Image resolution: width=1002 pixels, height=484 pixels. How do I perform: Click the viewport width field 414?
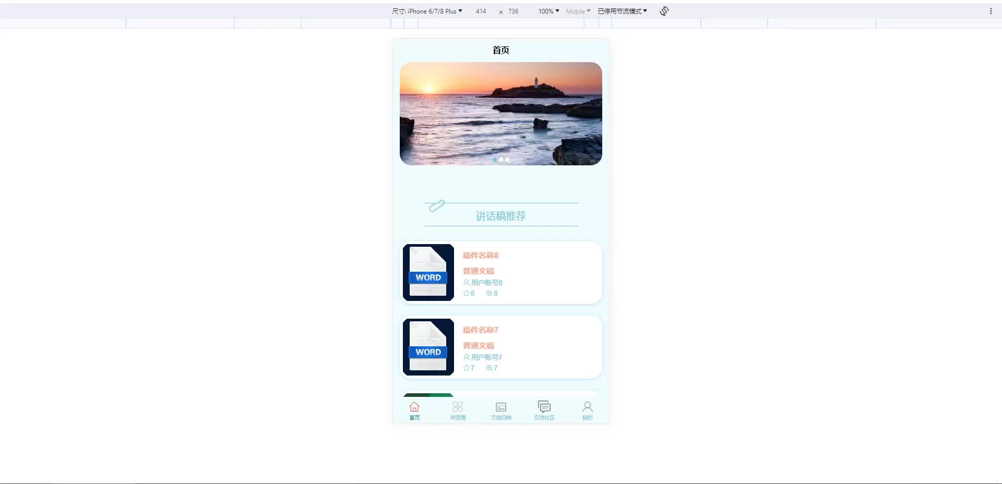point(481,11)
